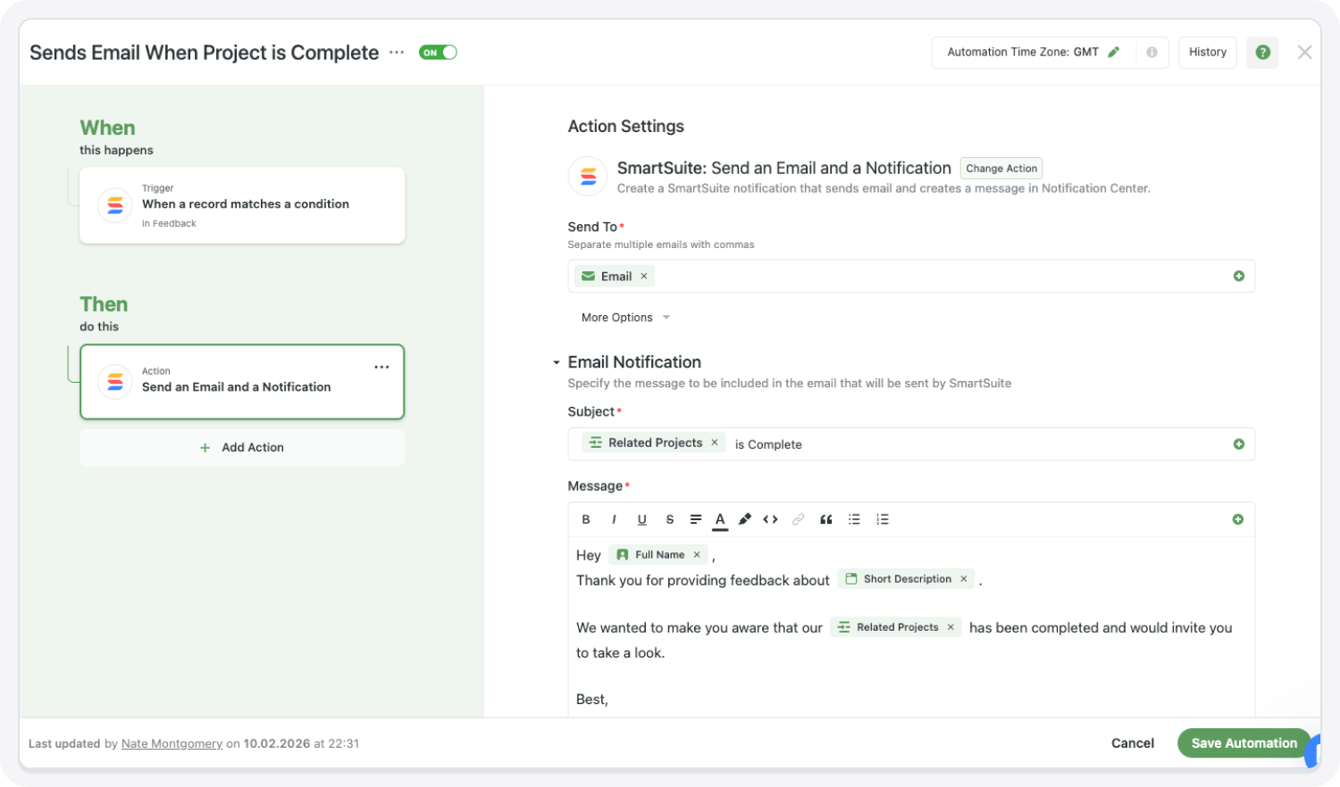Open action card three-dot menu
Image resolution: width=1340 pixels, height=787 pixels.
point(381,367)
